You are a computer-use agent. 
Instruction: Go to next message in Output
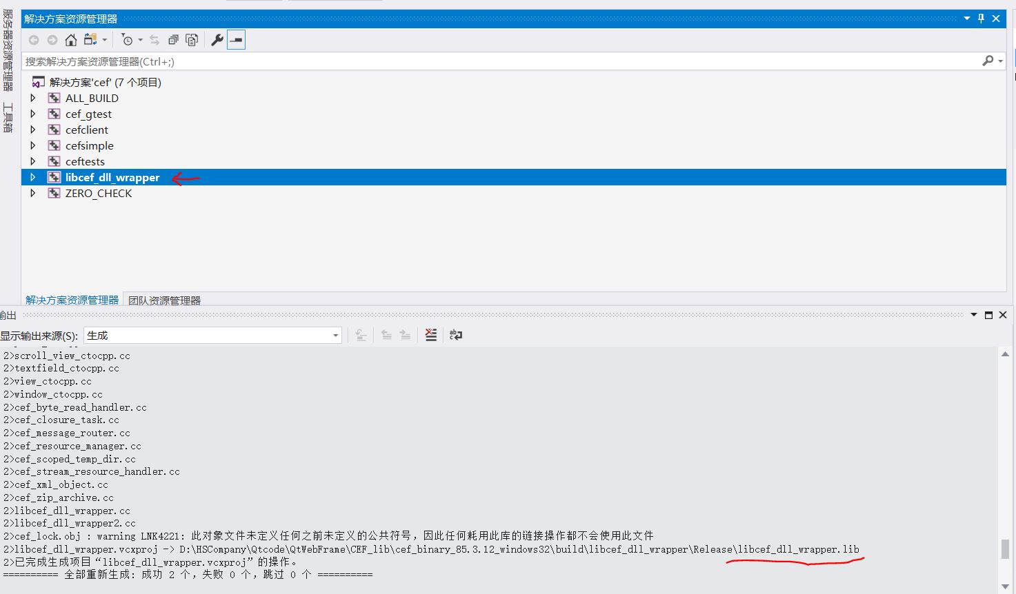pos(405,335)
